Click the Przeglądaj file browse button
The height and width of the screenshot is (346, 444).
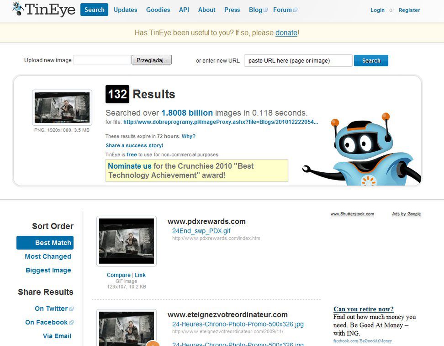point(152,60)
